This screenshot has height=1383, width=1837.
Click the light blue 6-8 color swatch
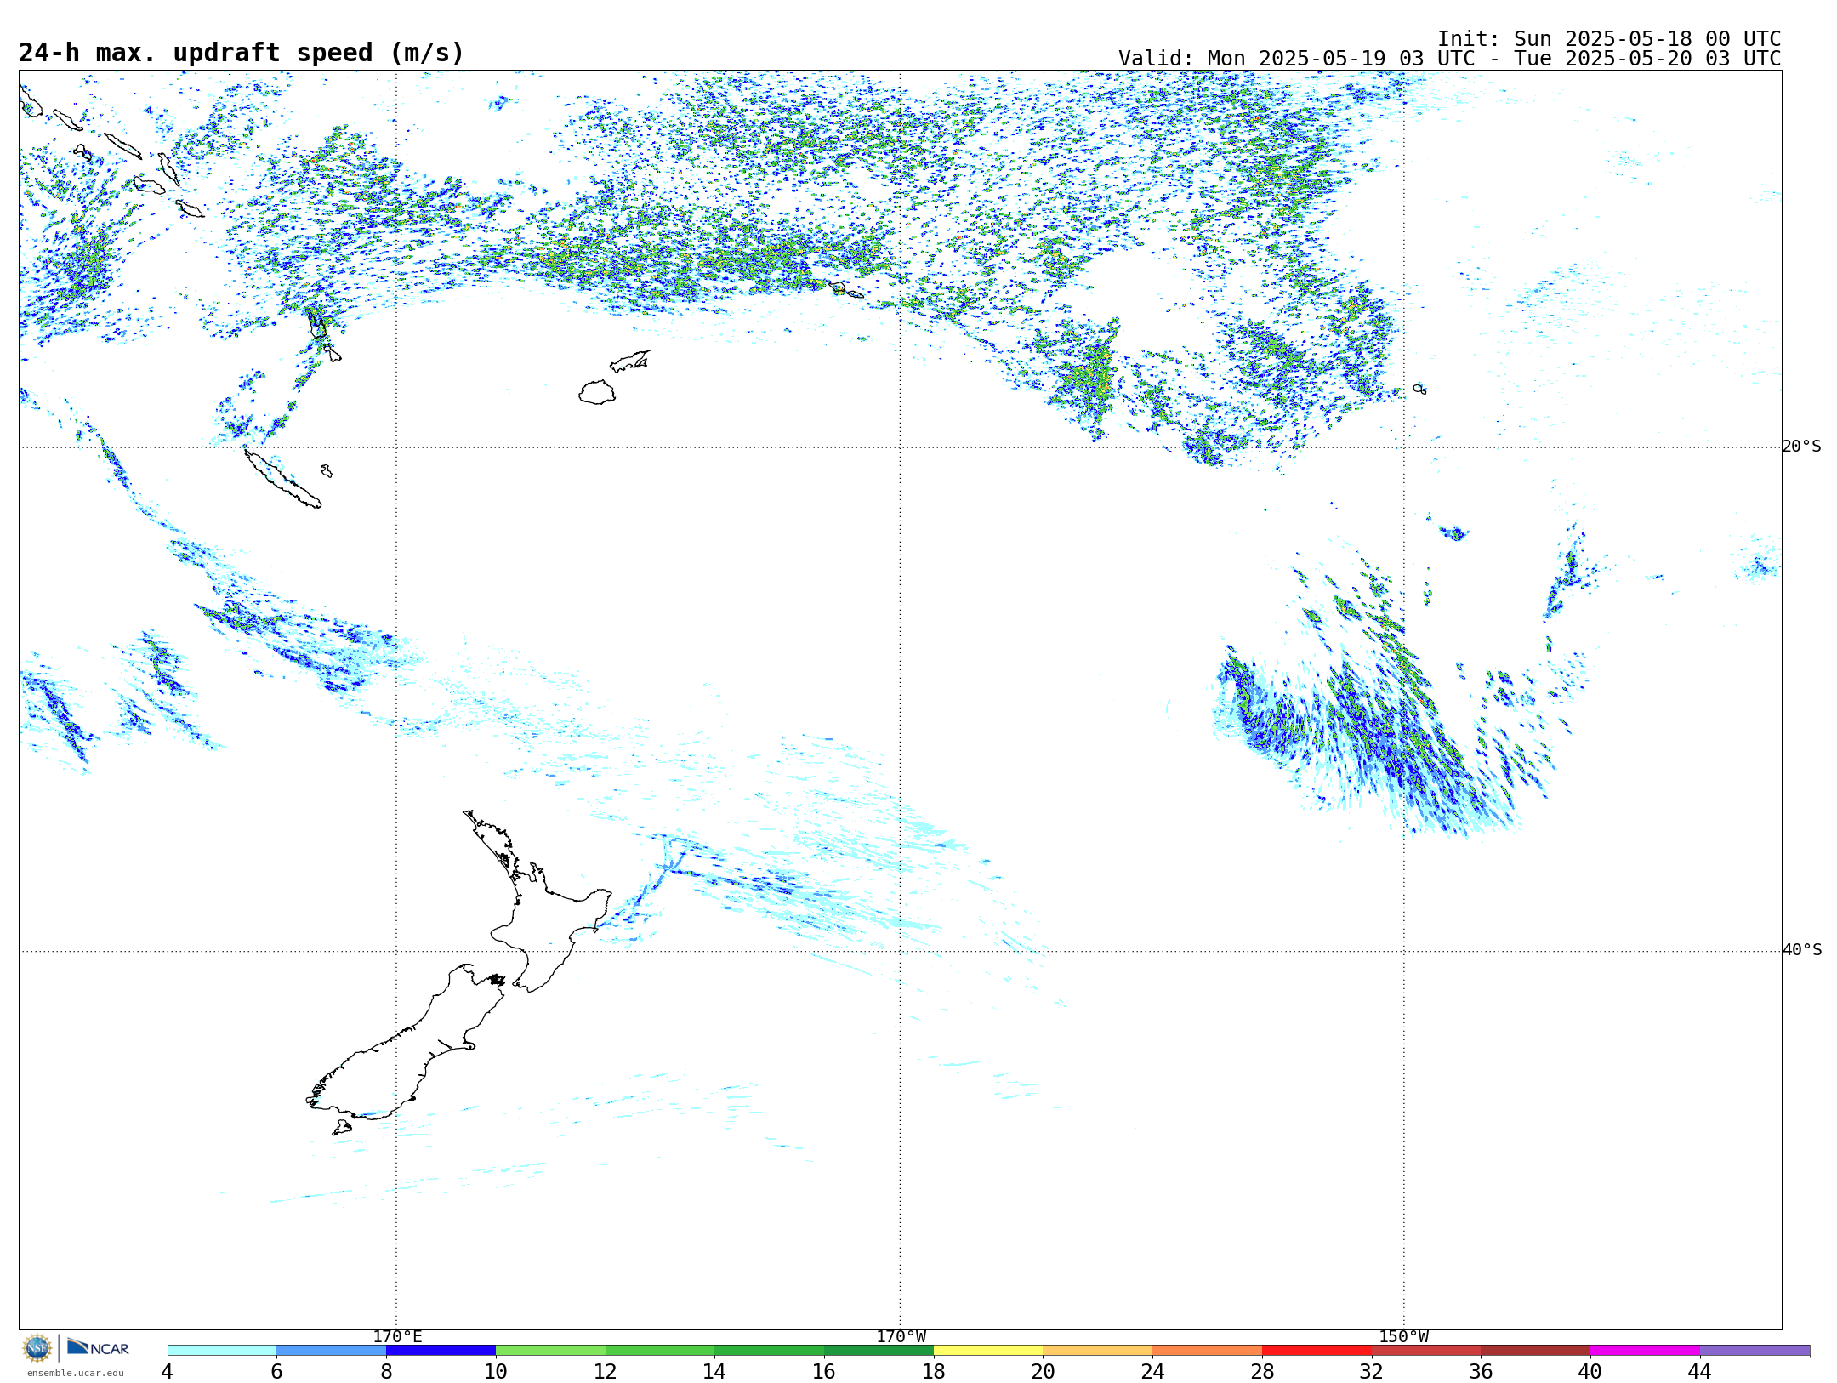point(331,1350)
